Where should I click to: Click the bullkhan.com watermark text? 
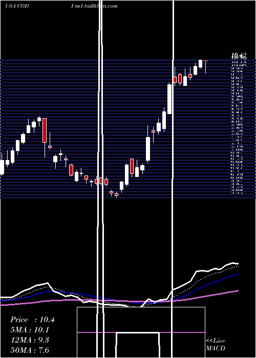click(94, 6)
